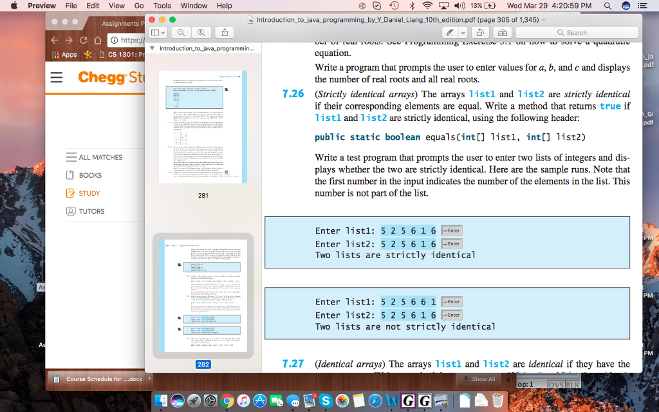The width and height of the screenshot is (659, 412).
Task: Expand the Course Schedule download options arrow
Action: 149,379
